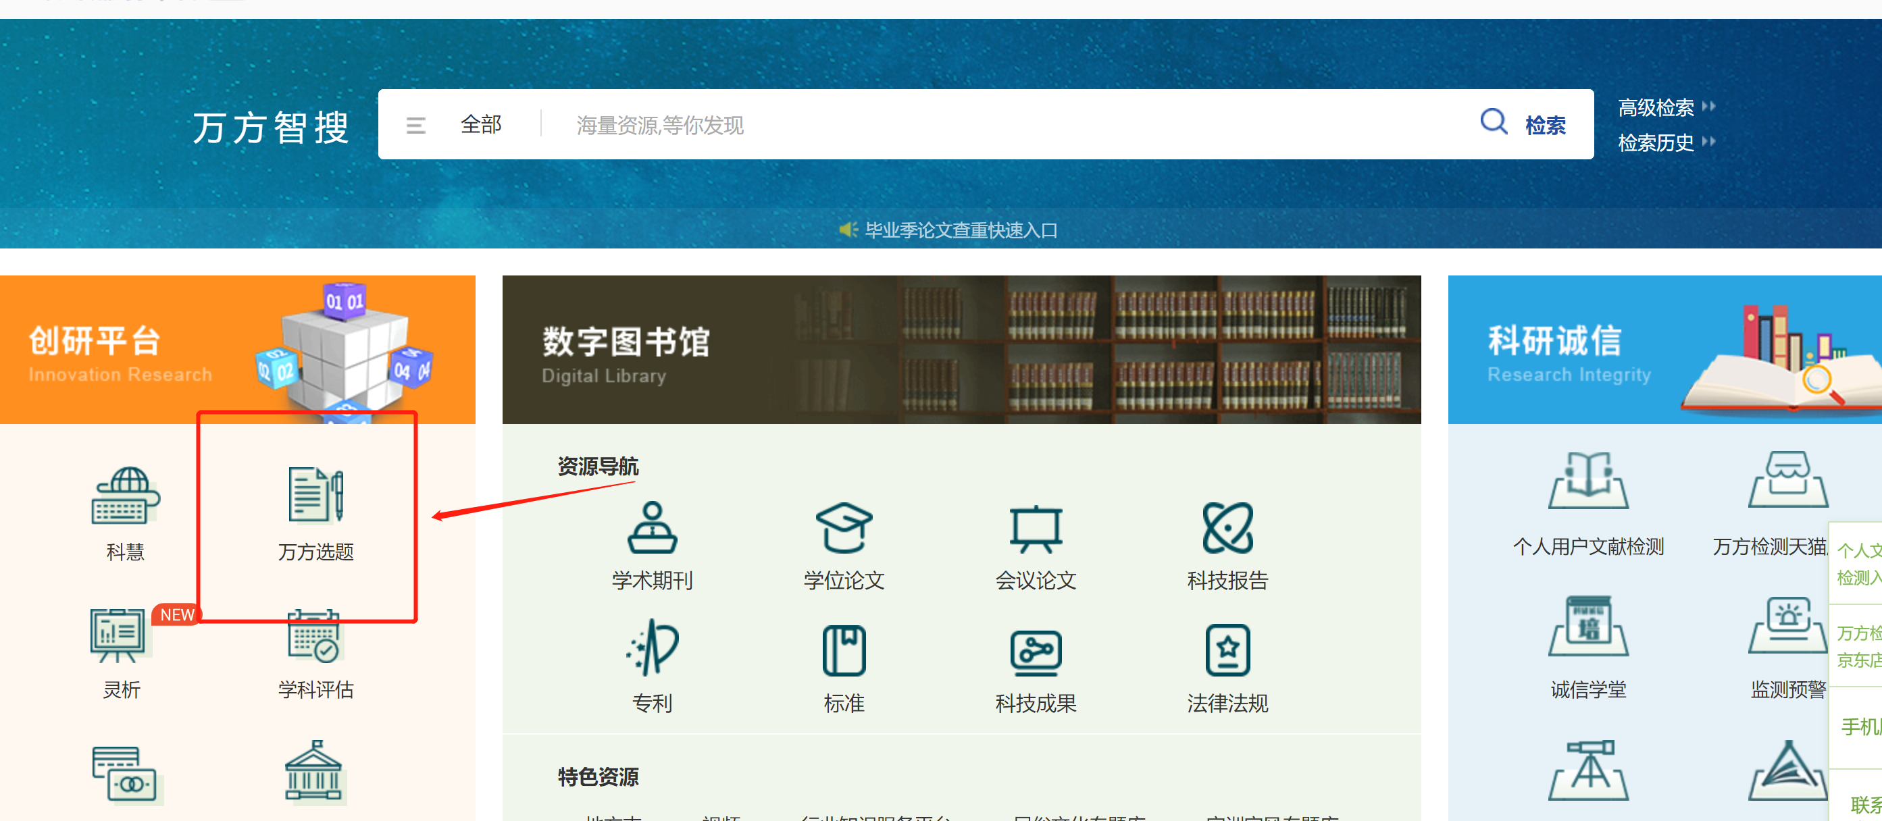Click the 个人用户文献检测 label
Viewport: 1882px width, 821px height.
point(1588,546)
